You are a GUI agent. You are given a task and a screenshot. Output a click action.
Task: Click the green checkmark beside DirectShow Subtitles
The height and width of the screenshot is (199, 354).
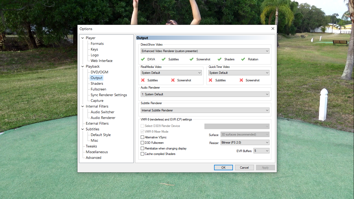(x=164, y=59)
